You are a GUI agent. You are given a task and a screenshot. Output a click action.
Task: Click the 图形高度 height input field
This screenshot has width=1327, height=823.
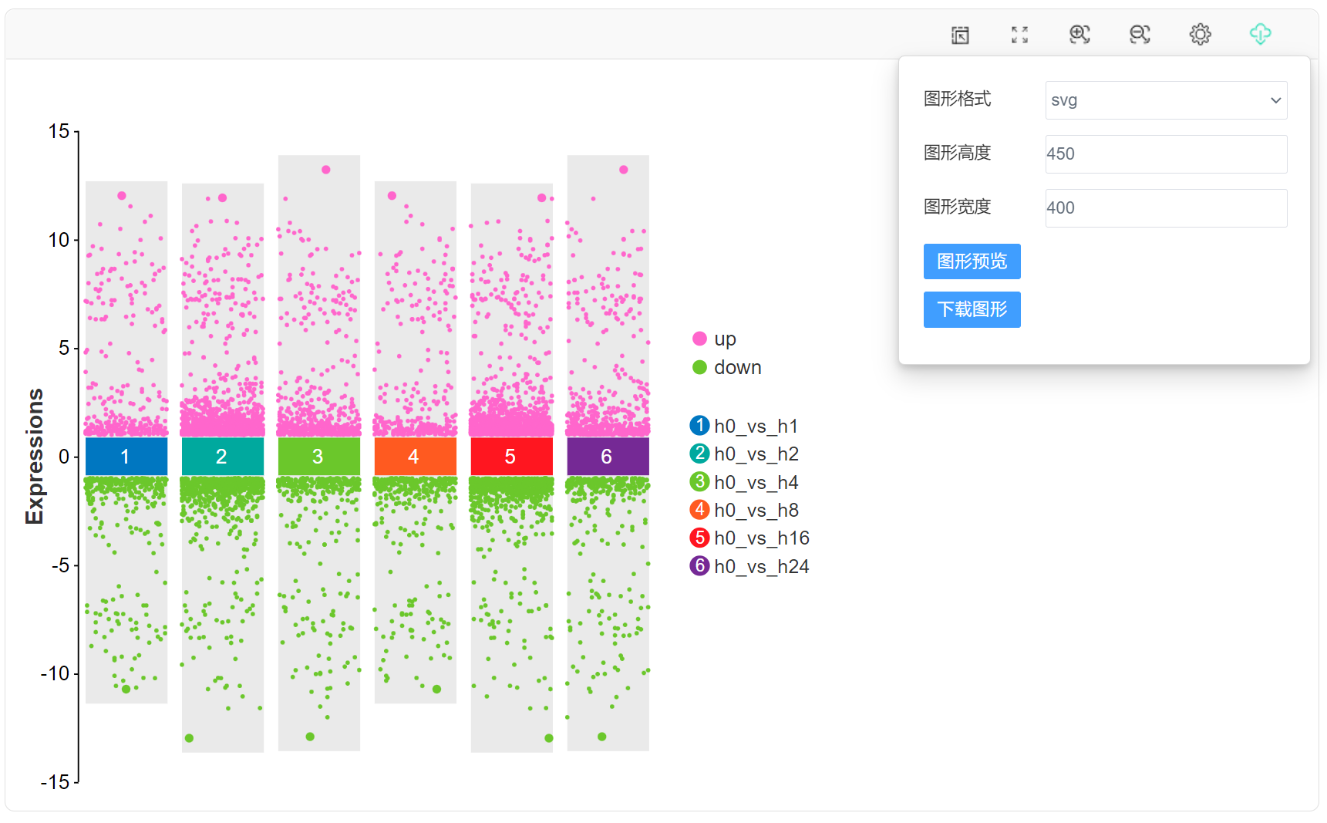click(x=1166, y=154)
